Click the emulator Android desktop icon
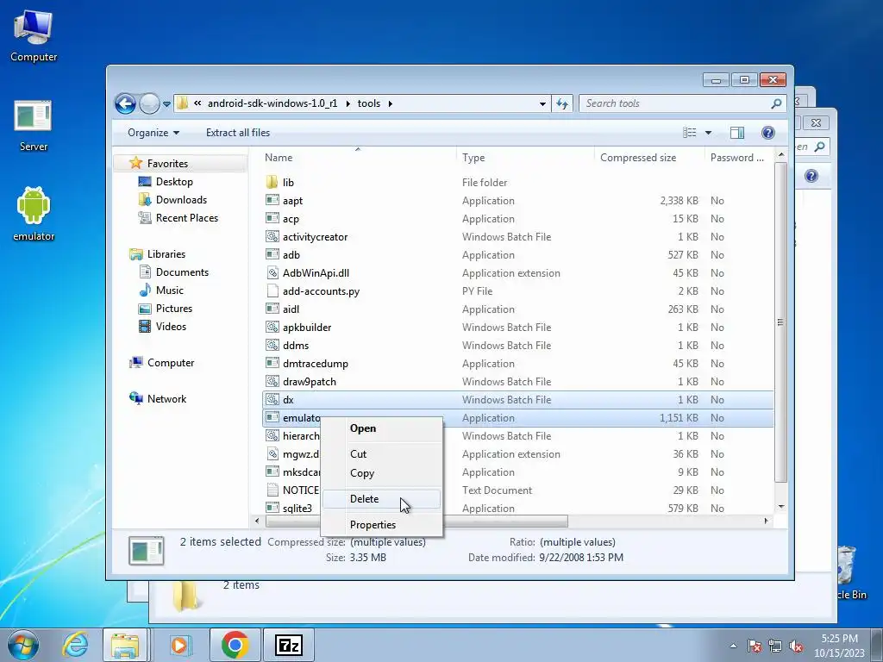This screenshot has width=883, height=662. click(34, 215)
